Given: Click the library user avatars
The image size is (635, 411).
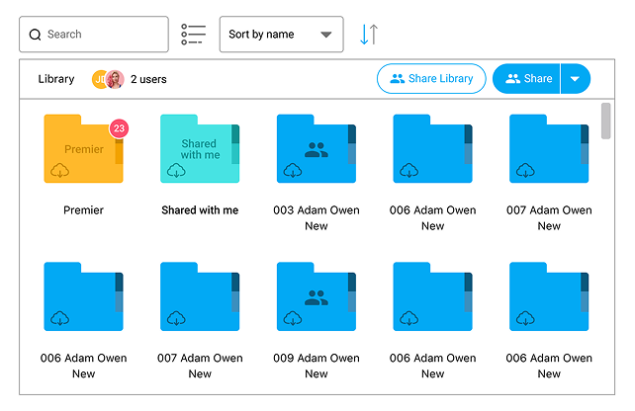Looking at the screenshot, I should click(109, 79).
